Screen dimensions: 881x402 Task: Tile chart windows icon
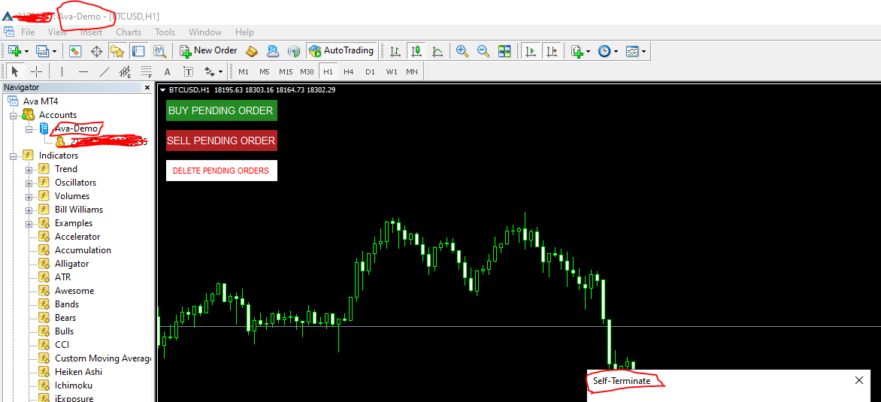pos(504,51)
